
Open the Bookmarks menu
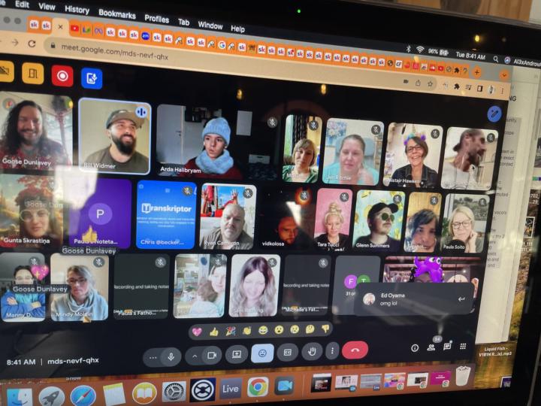[x=117, y=14]
